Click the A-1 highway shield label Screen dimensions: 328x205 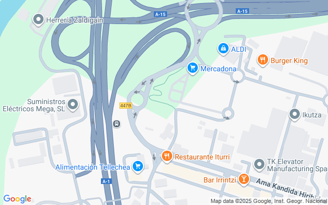tap(106, 181)
